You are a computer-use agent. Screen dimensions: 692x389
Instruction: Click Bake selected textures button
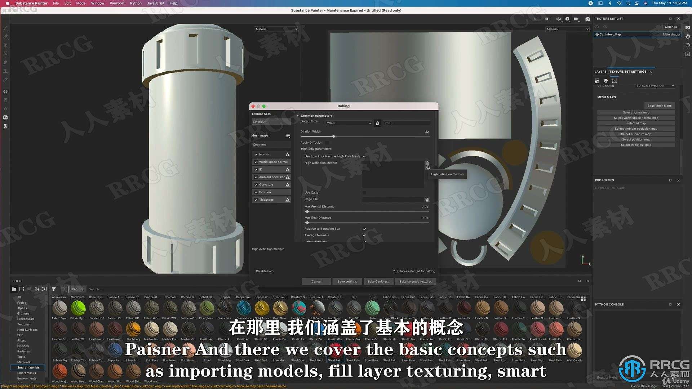click(416, 281)
